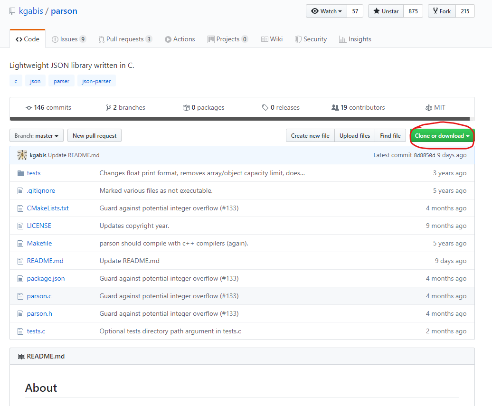
Task: Open the README.md file link
Action: [x=45, y=261]
